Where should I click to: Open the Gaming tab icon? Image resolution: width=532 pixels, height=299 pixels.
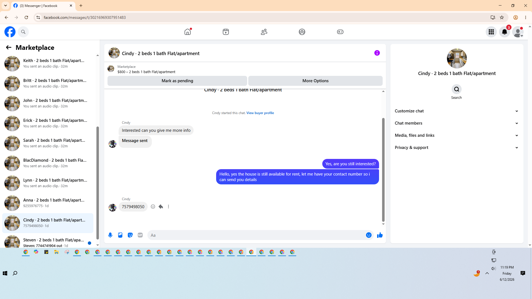(x=340, y=32)
